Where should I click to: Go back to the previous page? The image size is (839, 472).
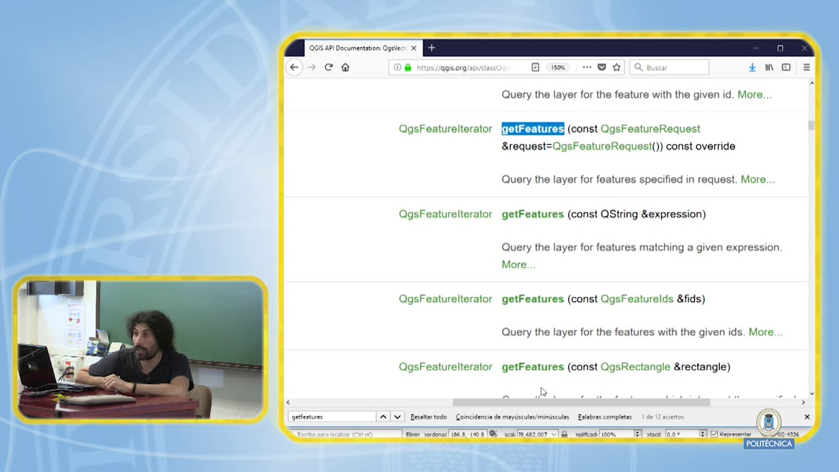tap(294, 68)
